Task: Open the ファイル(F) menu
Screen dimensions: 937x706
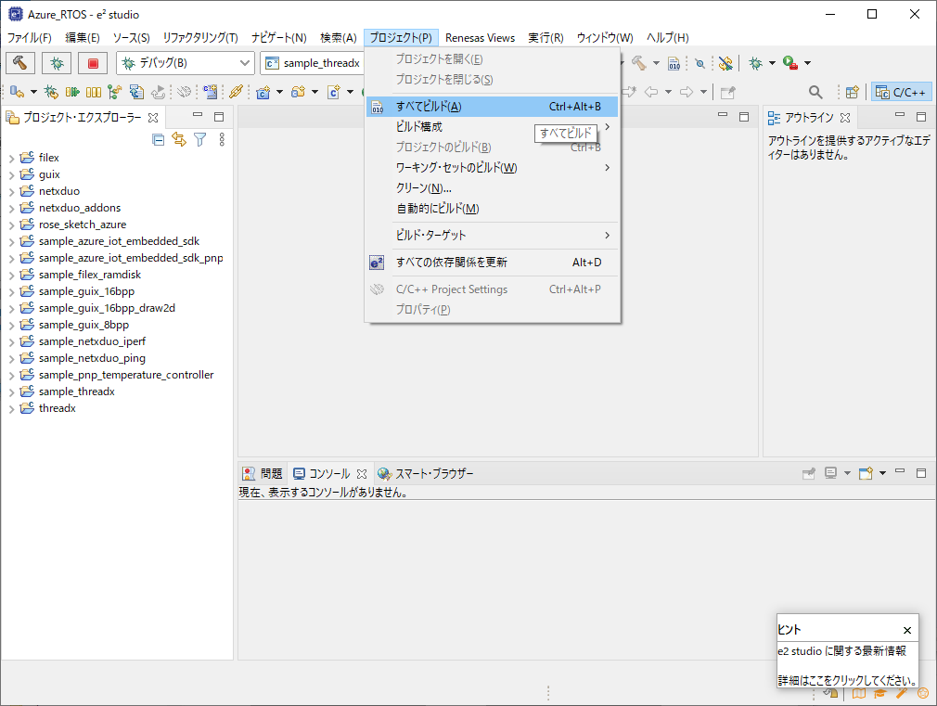Action: (29, 38)
